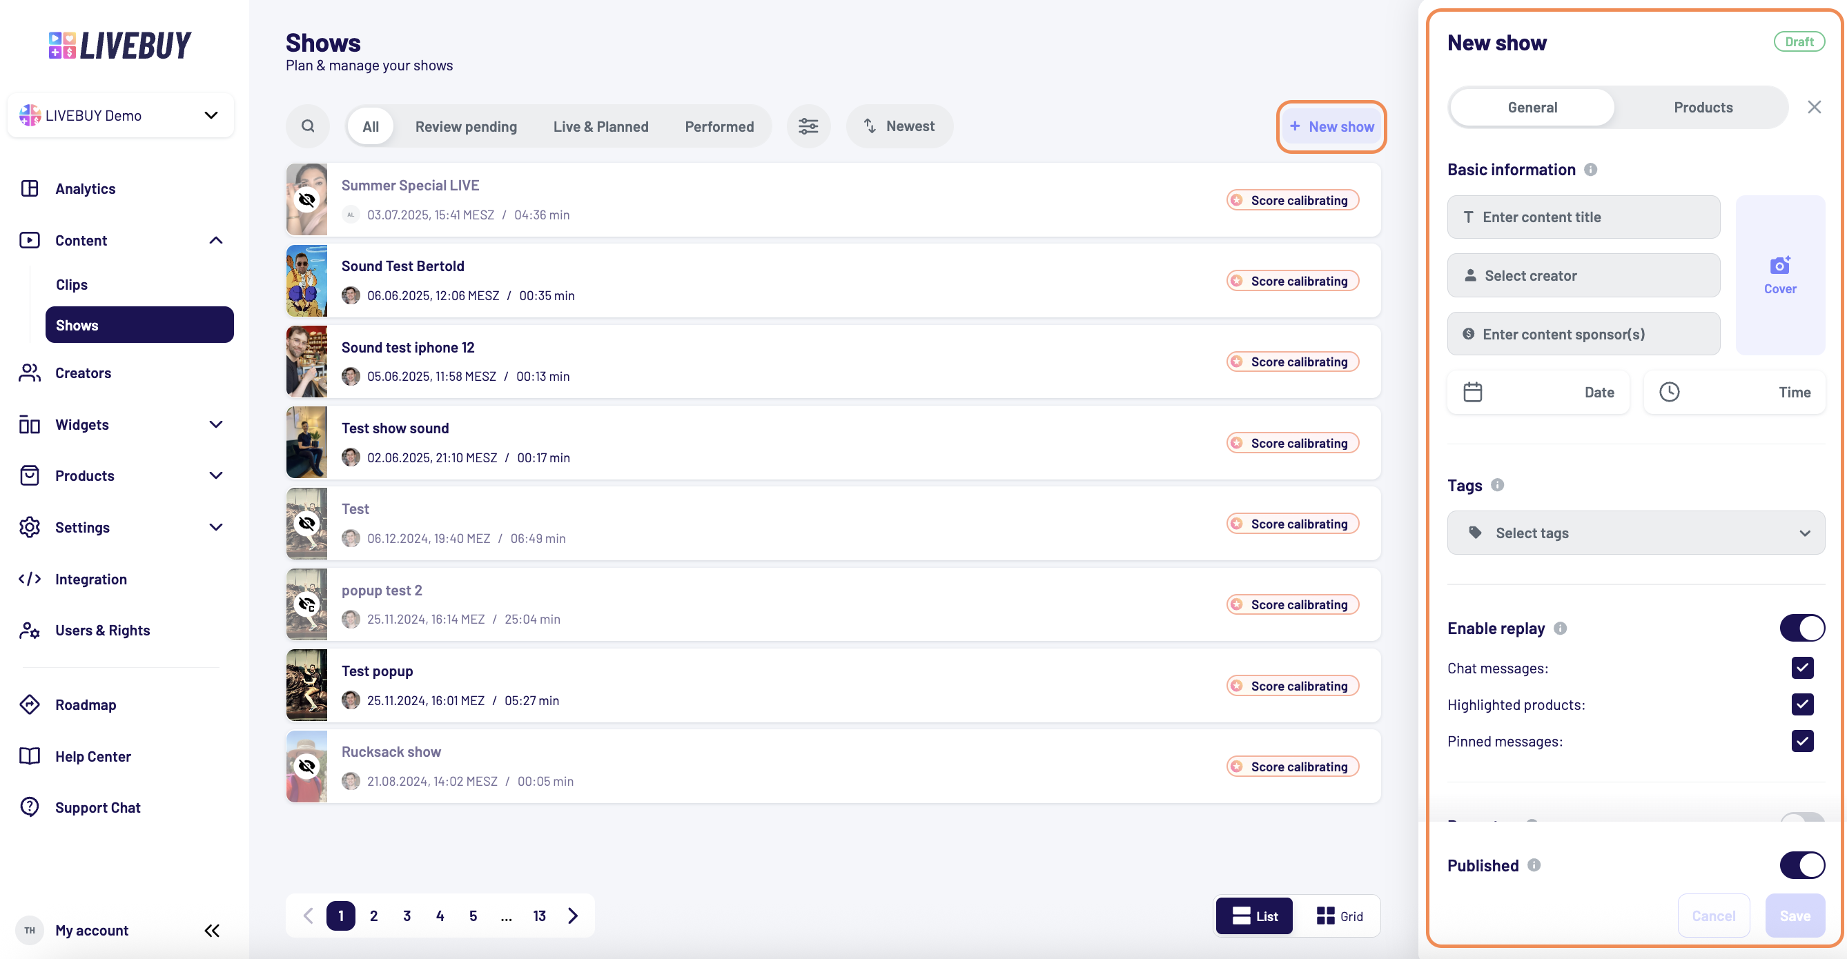
Task: Select the Live & Planned tab
Action: pyautogui.click(x=600, y=126)
